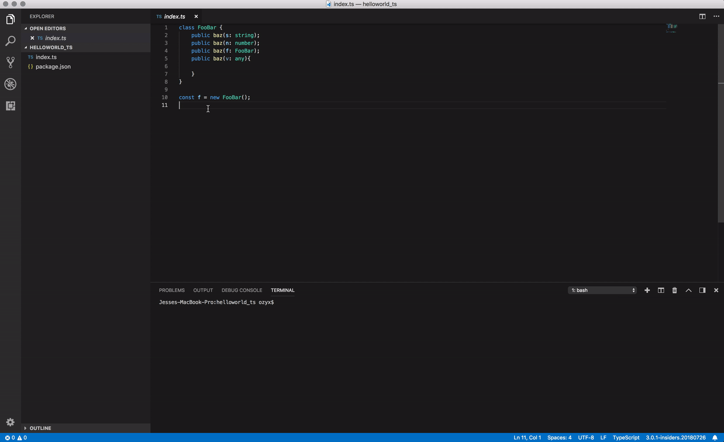Click 'new' keyword on line 10
Viewport: 724px width, 442px height.
(214, 97)
